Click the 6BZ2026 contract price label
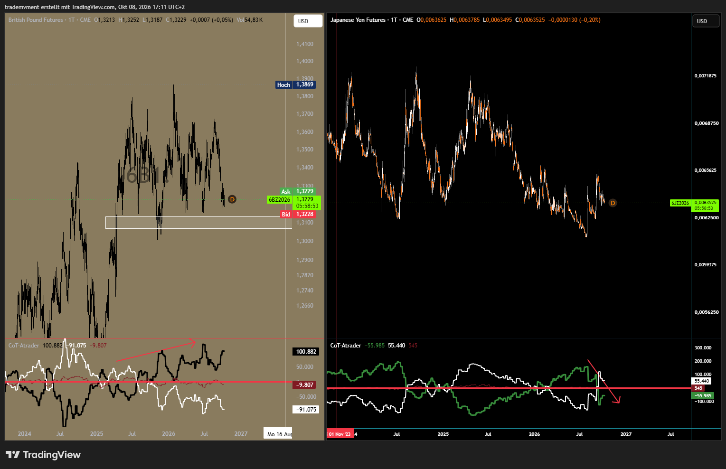The width and height of the screenshot is (726, 469). 294,203
